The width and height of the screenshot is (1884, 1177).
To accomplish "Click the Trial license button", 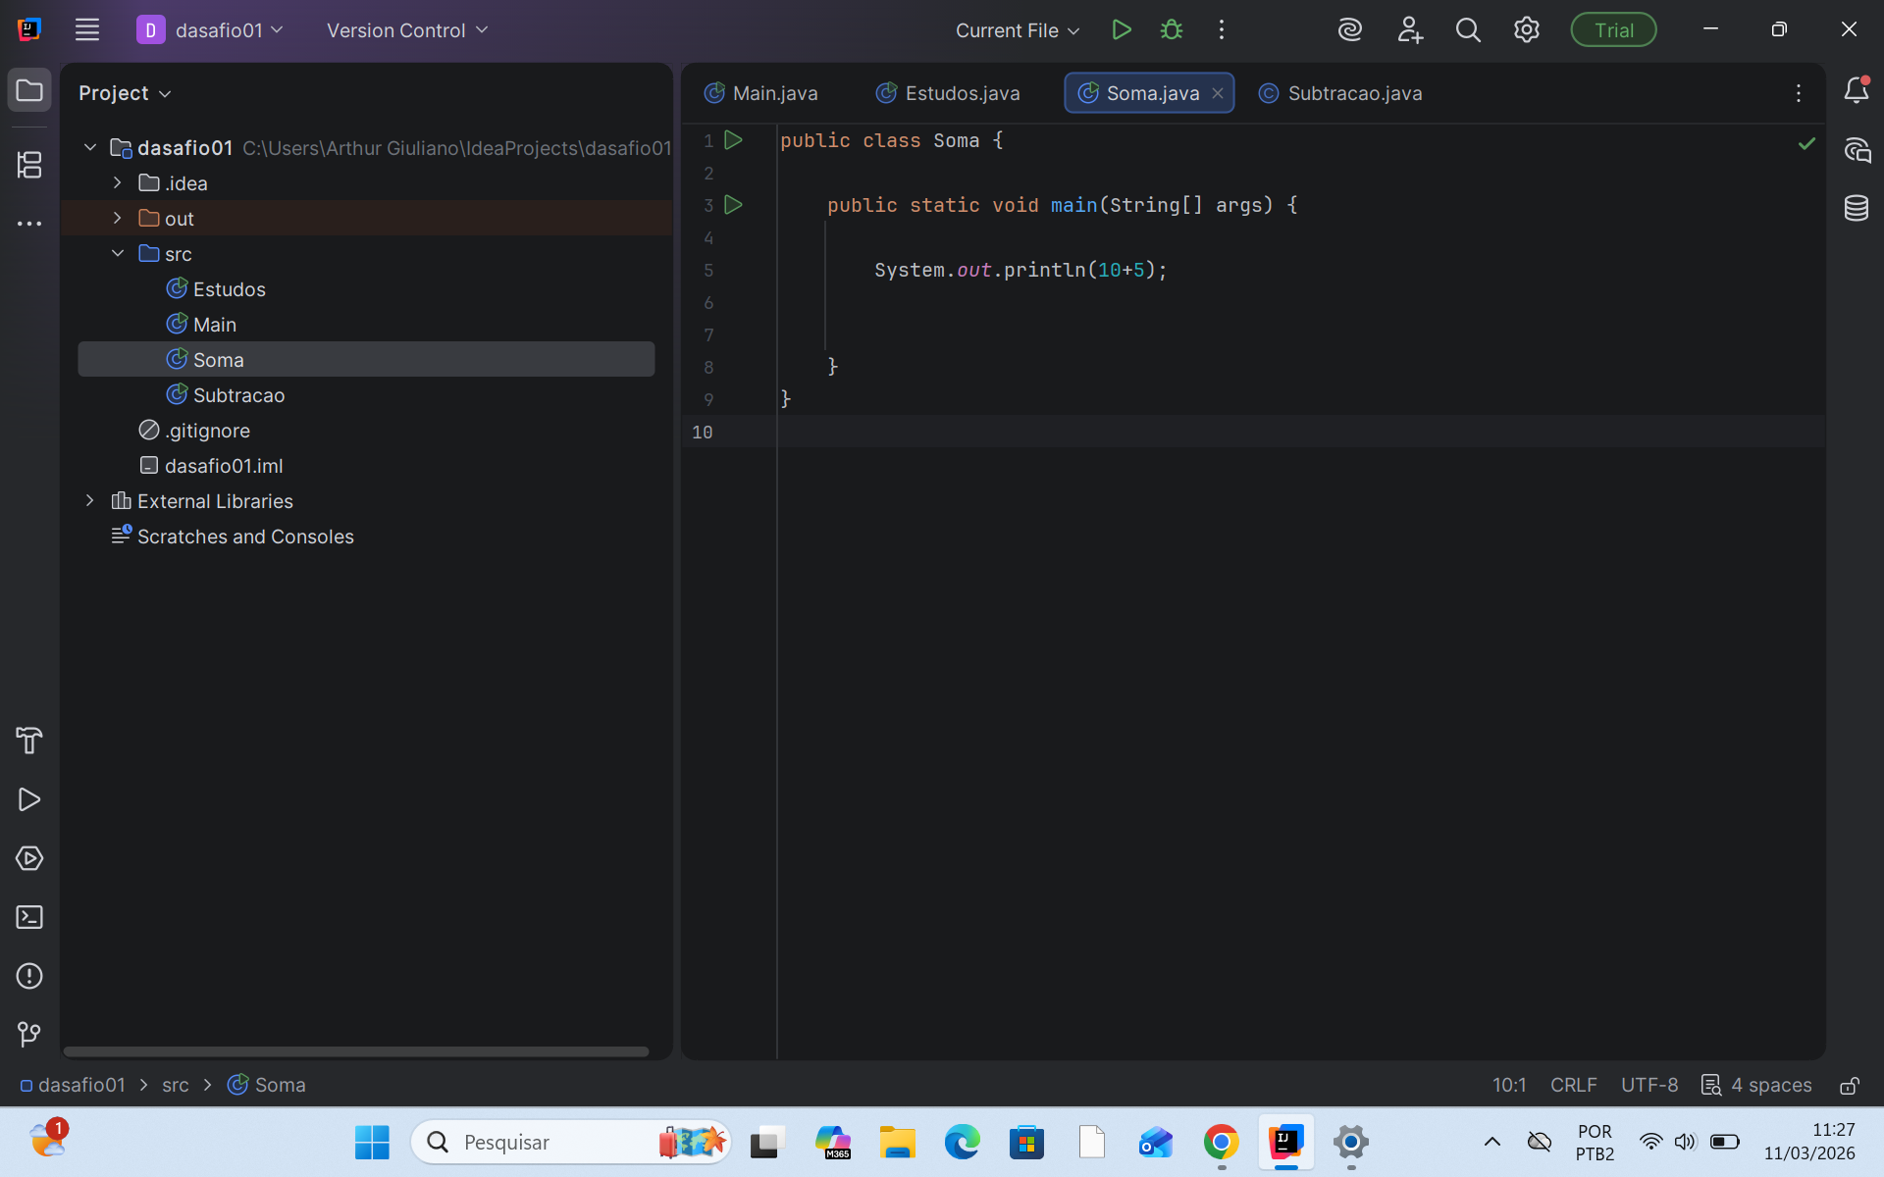I will pos(1613,30).
